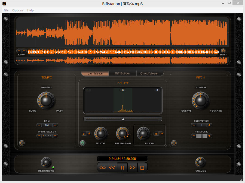Viewport: 245px width, 183px height.
Task: Click the Width knob
Action: pyautogui.click(x=101, y=134)
